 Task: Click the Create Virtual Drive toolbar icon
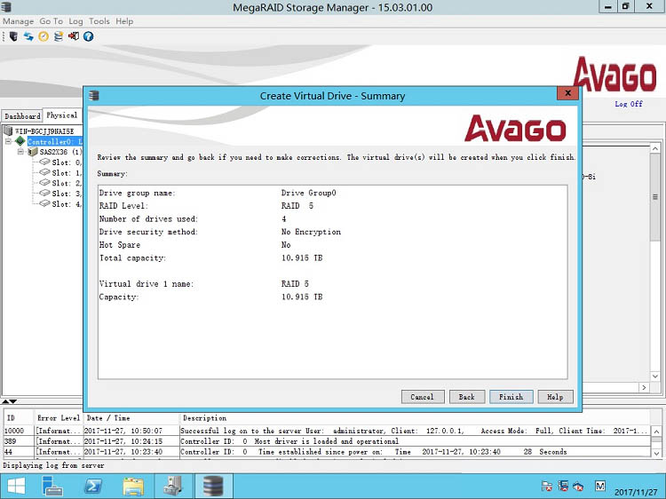click(x=59, y=36)
